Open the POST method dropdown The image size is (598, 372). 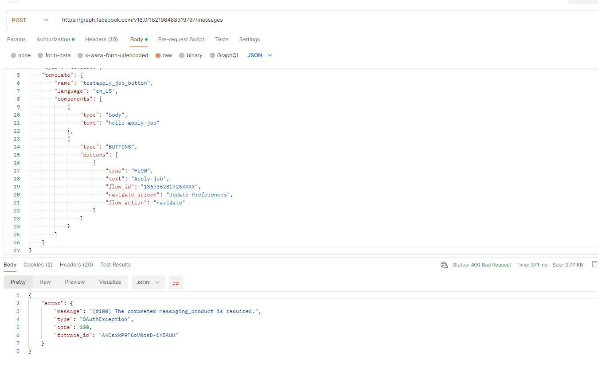tap(31, 20)
